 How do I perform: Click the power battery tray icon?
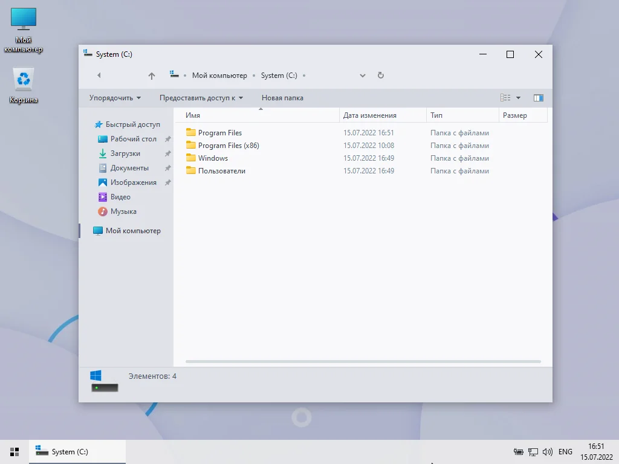coord(518,452)
